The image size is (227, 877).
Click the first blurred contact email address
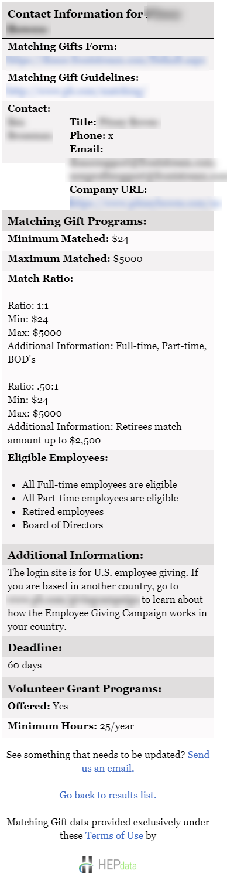[142, 162]
